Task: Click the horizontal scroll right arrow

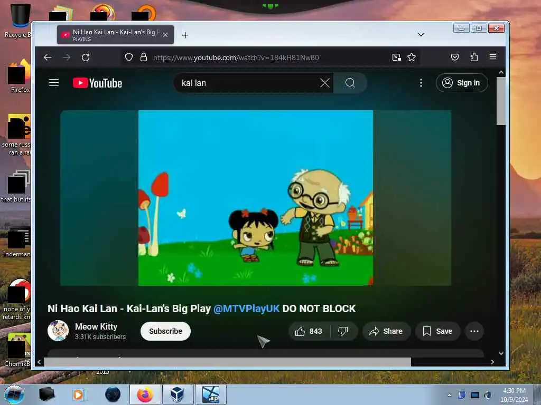Action: click(492, 362)
